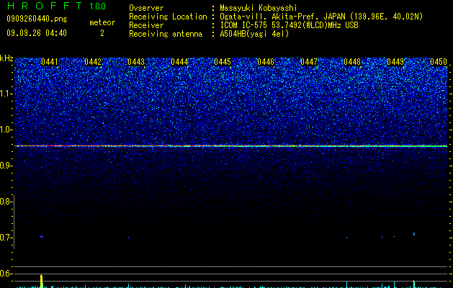This screenshot has width=453, height=288.
Task: Click the tall yellow intensity spike at bottom
Action: click(x=42, y=281)
